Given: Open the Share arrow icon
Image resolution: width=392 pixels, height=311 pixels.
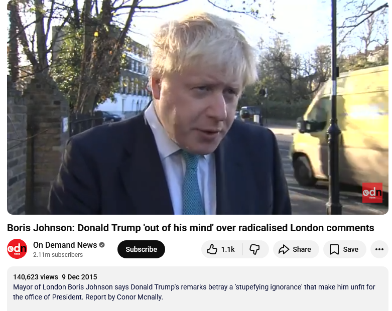Looking at the screenshot, I should [284, 249].
